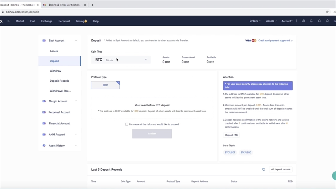Click the browser address bar URL
Screen dimensions: 336x189
click(22, 12)
